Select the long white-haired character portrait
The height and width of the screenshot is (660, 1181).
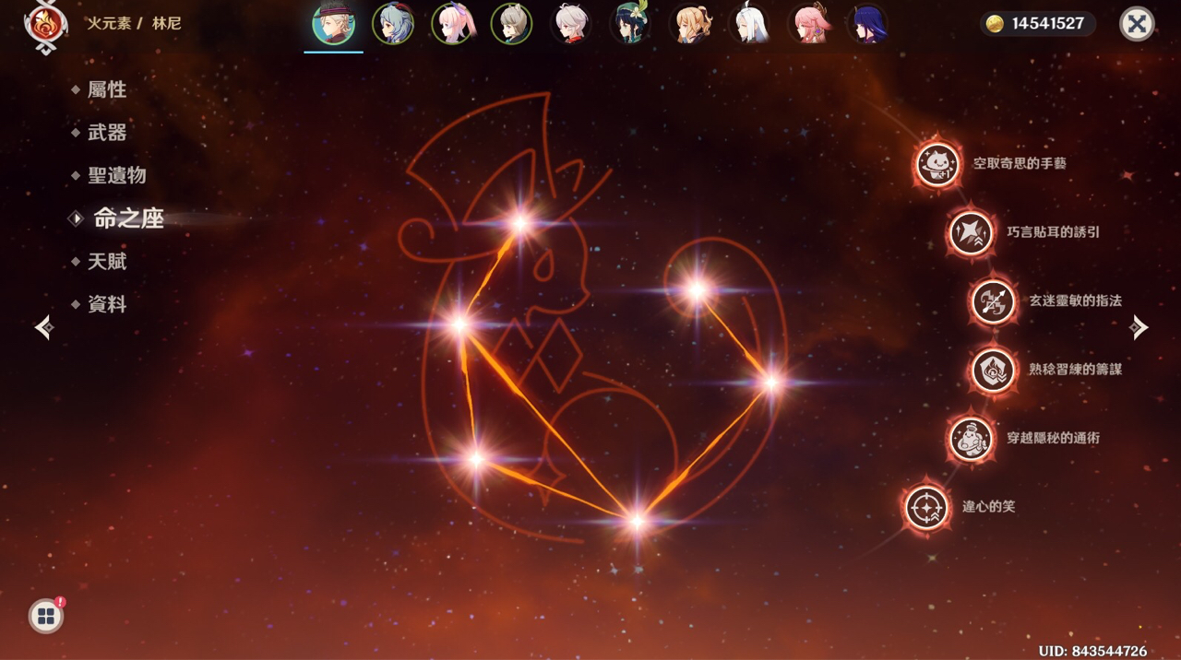[x=749, y=24]
